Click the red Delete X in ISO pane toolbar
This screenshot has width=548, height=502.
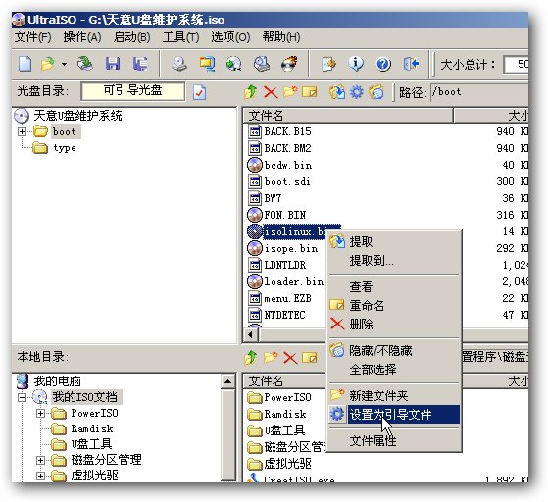pyautogui.click(x=271, y=92)
